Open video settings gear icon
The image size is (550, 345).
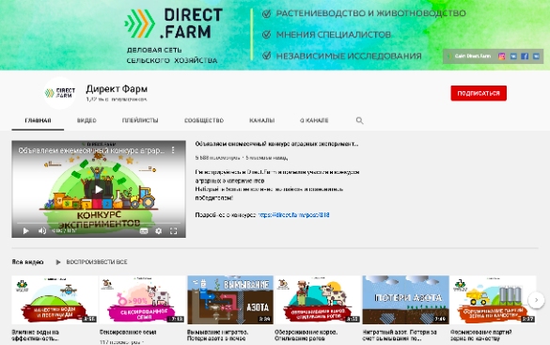pyautogui.click(x=159, y=230)
